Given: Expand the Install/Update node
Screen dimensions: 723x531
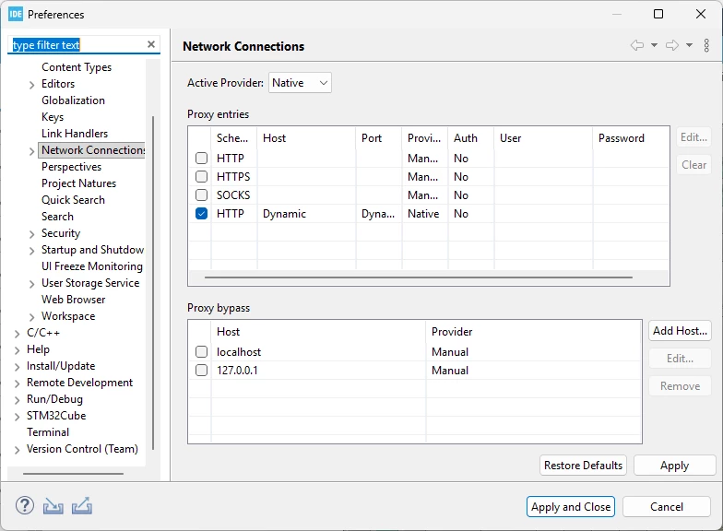Looking at the screenshot, I should pos(17,367).
